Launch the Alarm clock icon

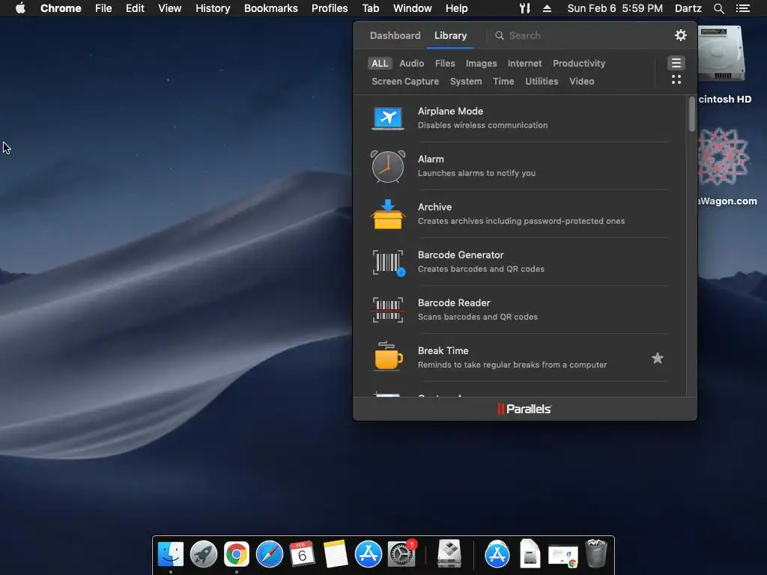[x=388, y=166]
